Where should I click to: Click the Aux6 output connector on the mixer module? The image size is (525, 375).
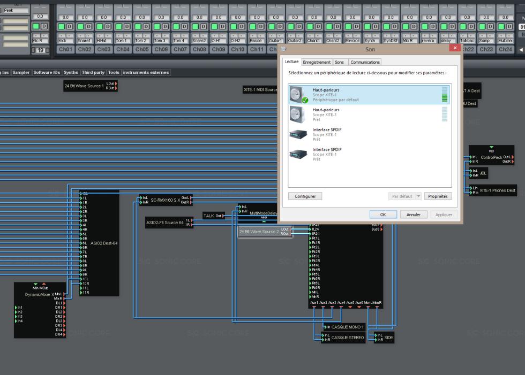(x=359, y=307)
